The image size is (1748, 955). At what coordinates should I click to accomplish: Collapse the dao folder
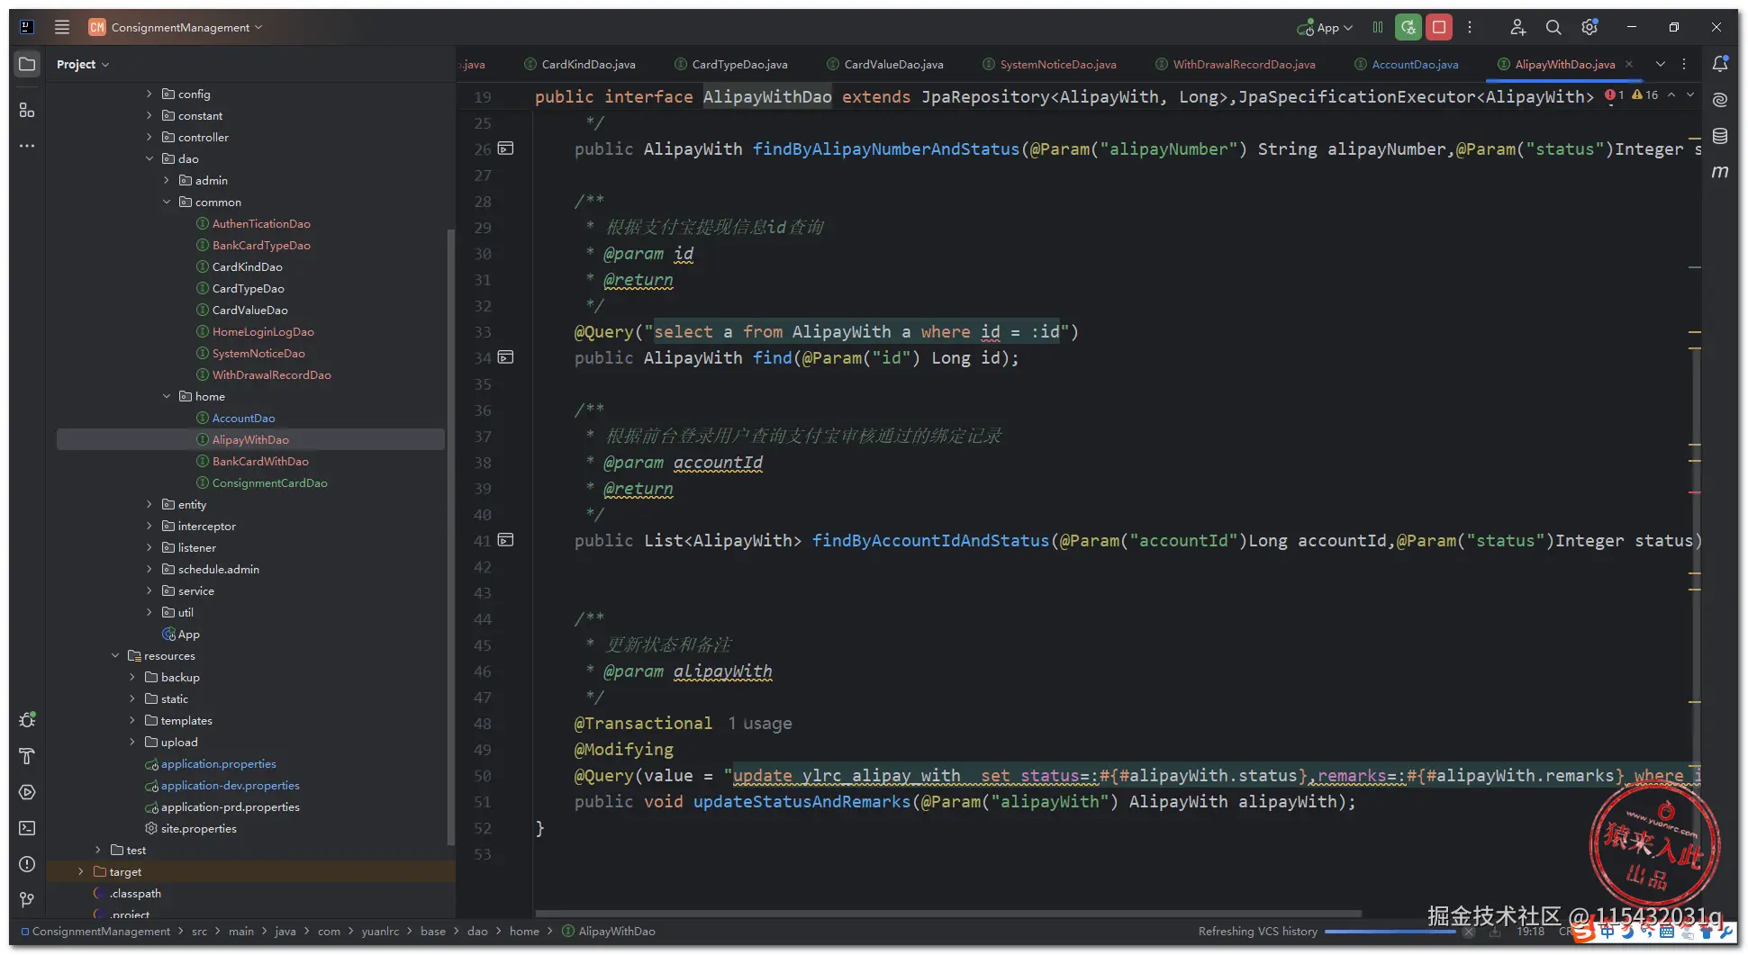coord(149,158)
